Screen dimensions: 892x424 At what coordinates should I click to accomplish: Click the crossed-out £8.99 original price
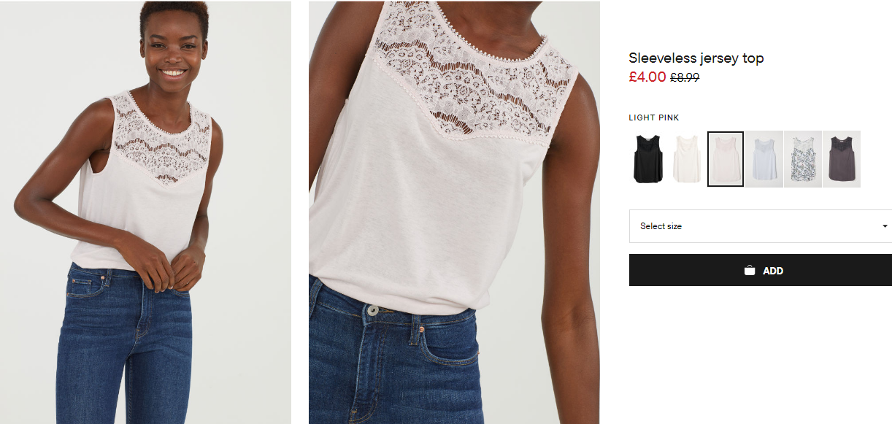tap(685, 77)
